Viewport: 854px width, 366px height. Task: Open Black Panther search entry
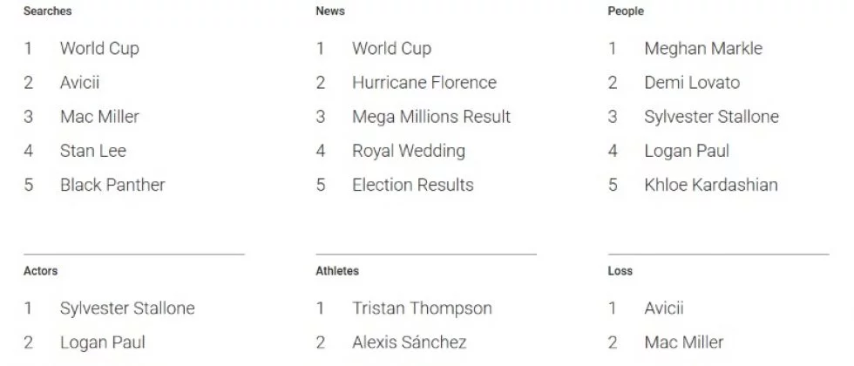[x=112, y=185]
